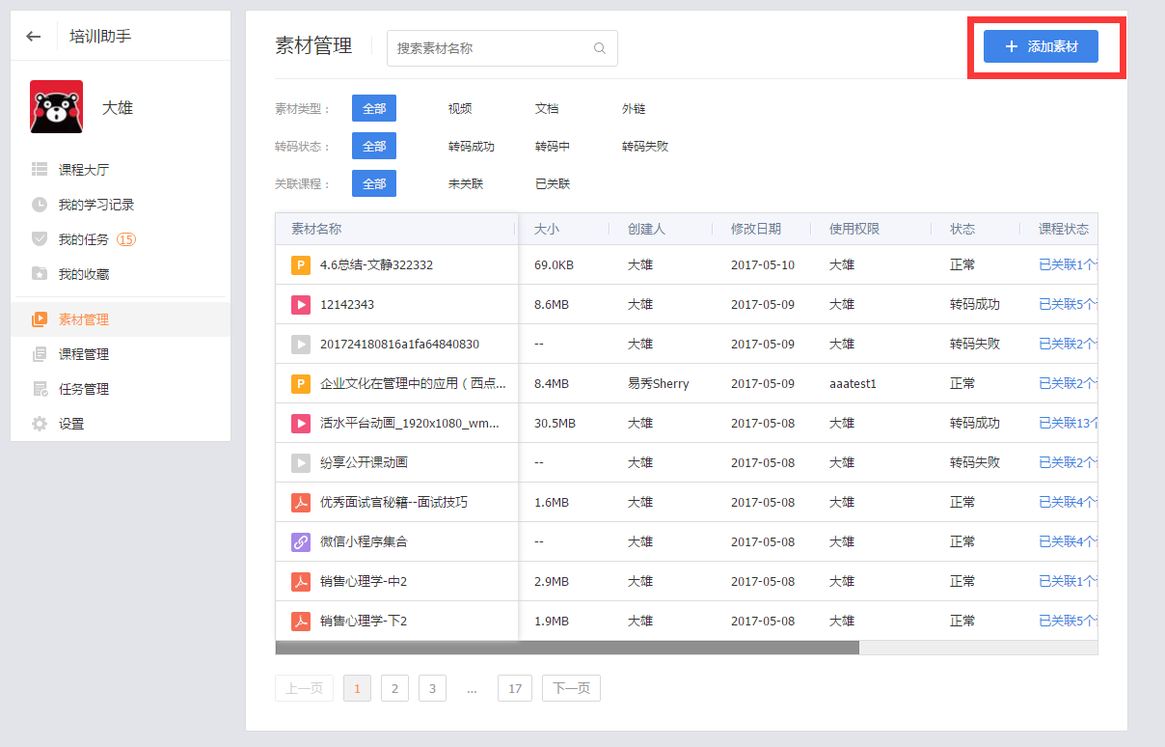Open the 已关联 link for 优秀面试官秘籍 row
Screen dimensions: 1165x747
point(1068,502)
